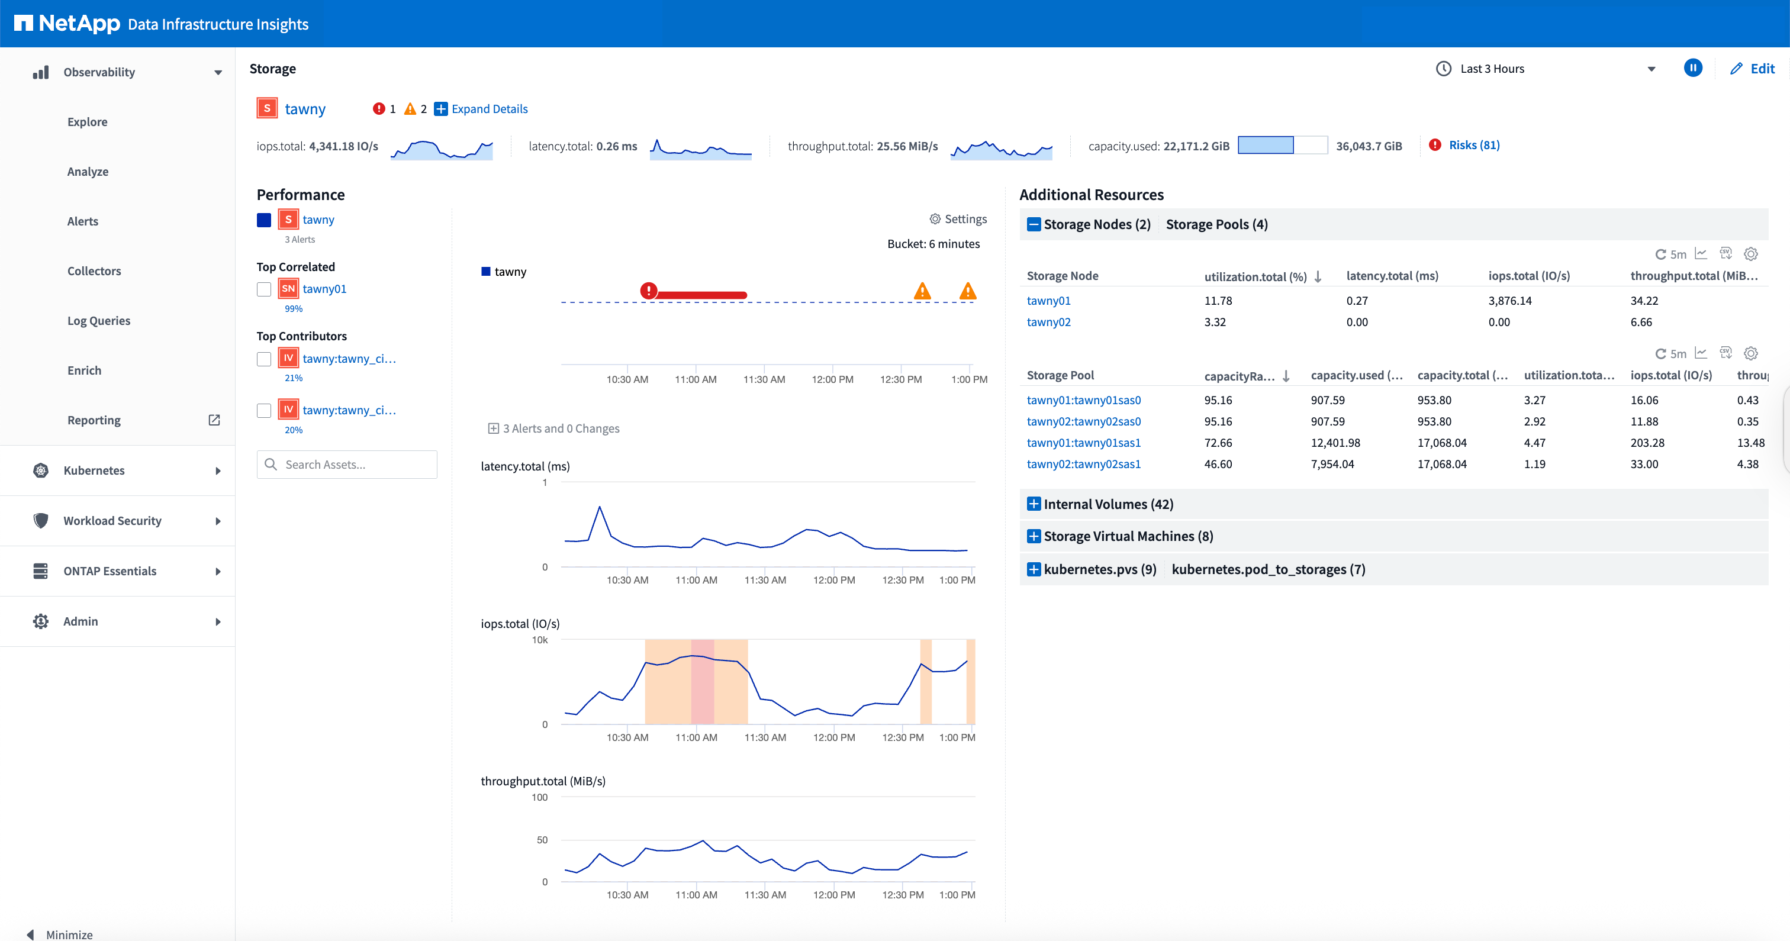This screenshot has height=941, width=1790.
Task: Click the Risks (81) link
Action: [x=1474, y=144]
